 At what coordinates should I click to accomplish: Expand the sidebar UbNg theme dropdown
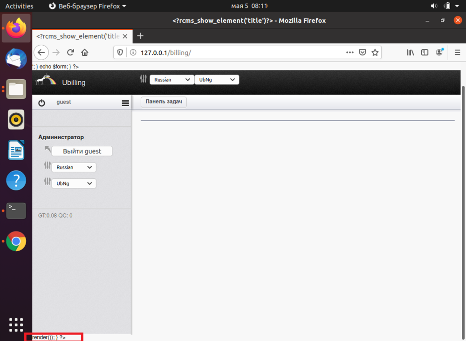74,184
